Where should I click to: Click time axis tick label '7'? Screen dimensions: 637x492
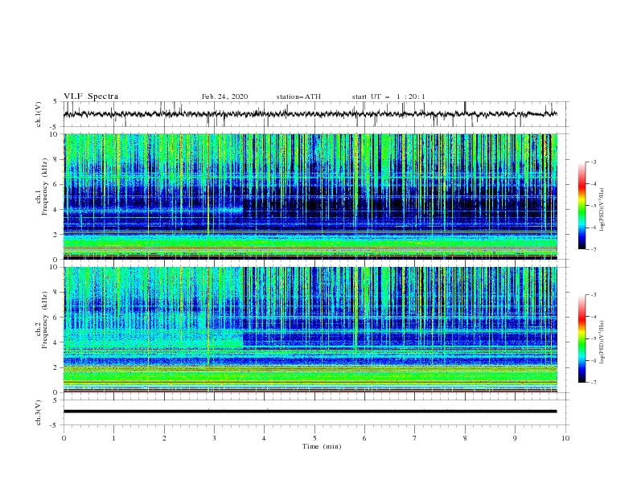click(x=415, y=438)
